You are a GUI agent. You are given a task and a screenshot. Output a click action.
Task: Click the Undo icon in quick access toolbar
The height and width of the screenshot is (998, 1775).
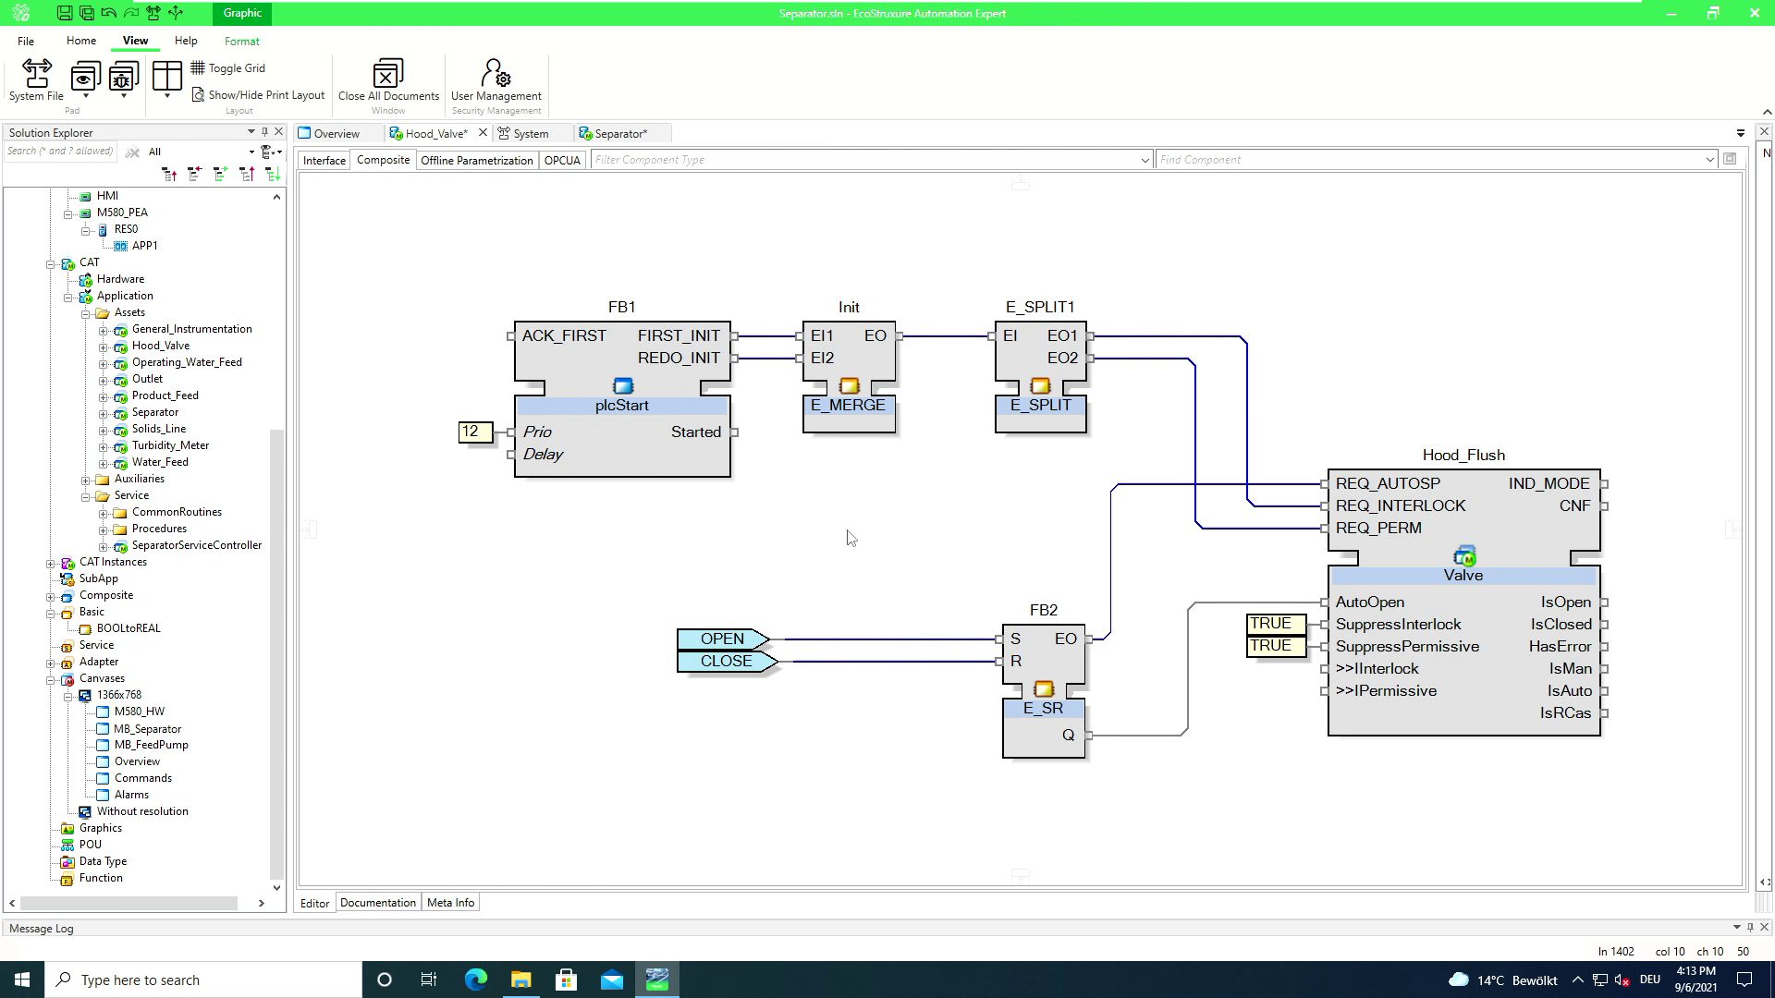[x=109, y=13]
